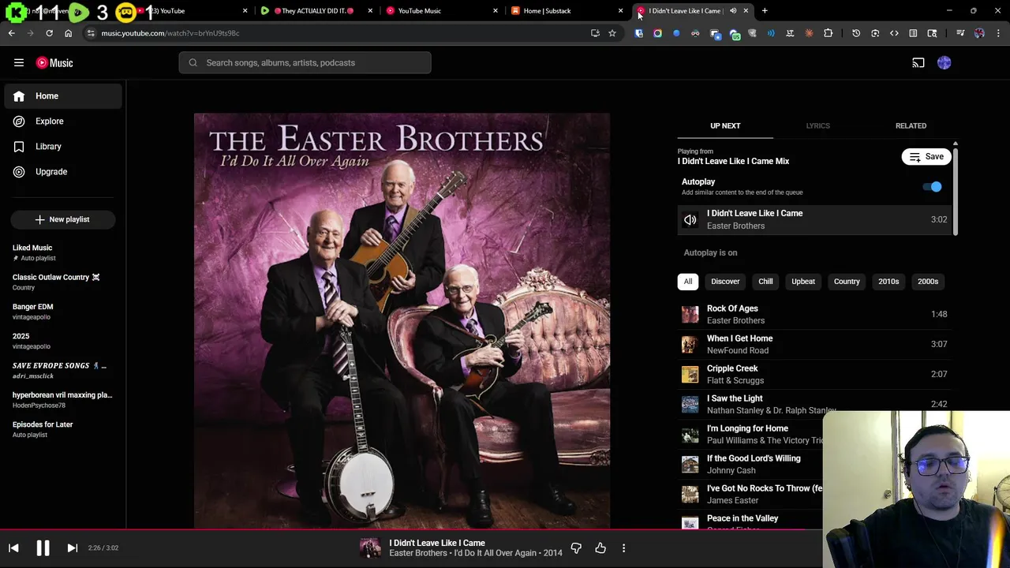Click the search songs input field

pos(305,63)
